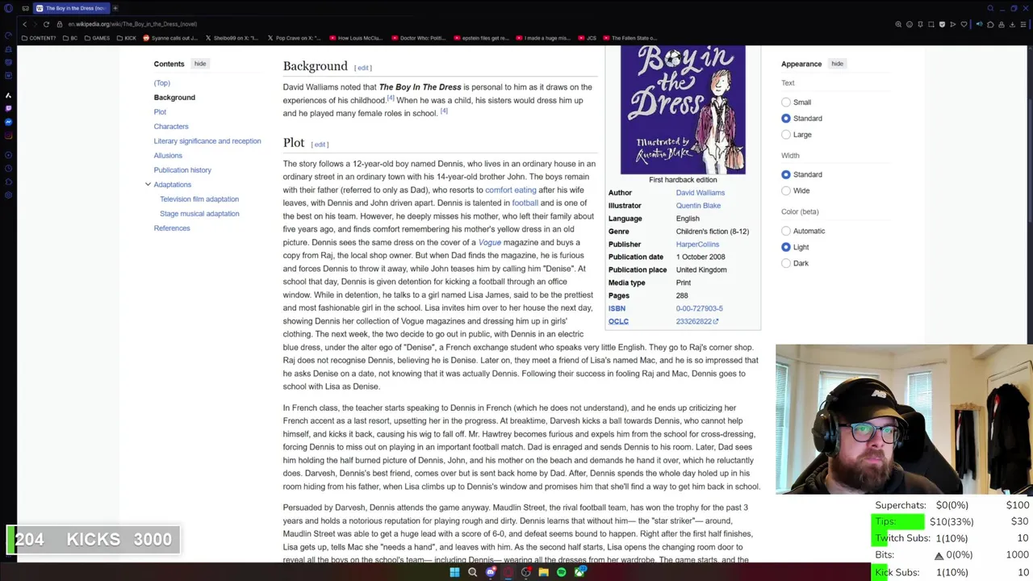
Task: Select Wide width option
Action: 786,190
